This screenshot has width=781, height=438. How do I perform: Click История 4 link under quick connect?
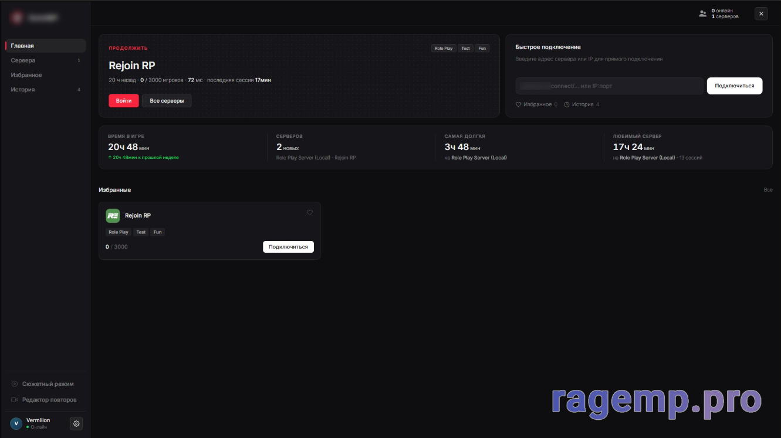(581, 104)
